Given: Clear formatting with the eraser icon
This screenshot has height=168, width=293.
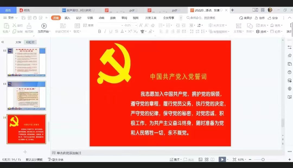Looking at the screenshot, I should point(153,25).
